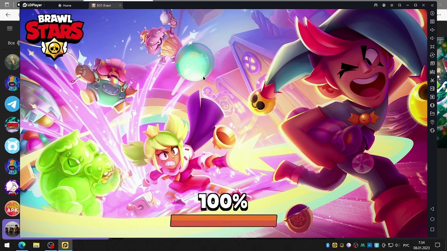Screen dimensions: 447x251
Task: Tap Android Recents square button
Action: pos(432,229)
